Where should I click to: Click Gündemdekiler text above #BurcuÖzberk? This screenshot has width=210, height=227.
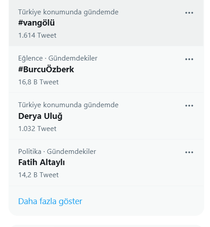pyautogui.click(x=73, y=58)
